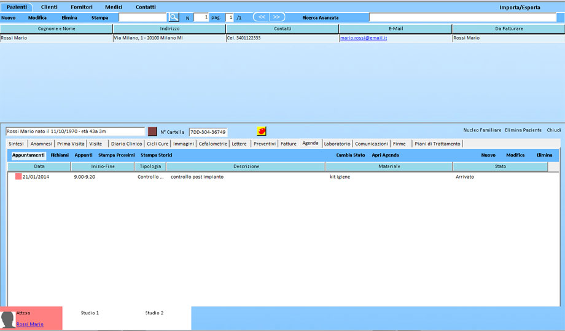Click Ricerca Avanzata
The width and height of the screenshot is (565, 331).
pos(321,18)
